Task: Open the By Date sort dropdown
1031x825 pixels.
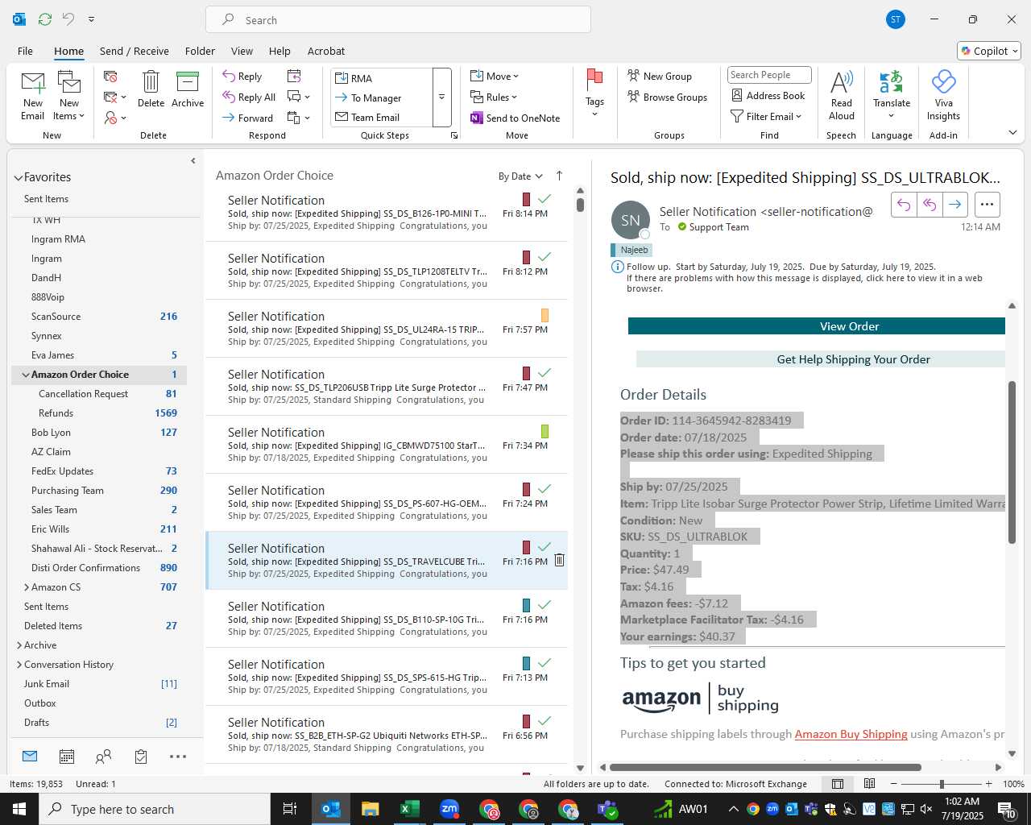Action: 520,176
